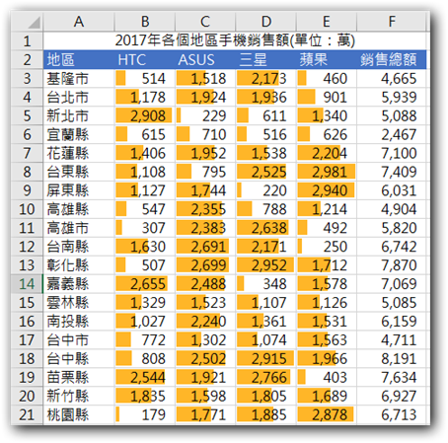Select cell 雲林縣
Viewport: 448px width, 443px height.
79,303
